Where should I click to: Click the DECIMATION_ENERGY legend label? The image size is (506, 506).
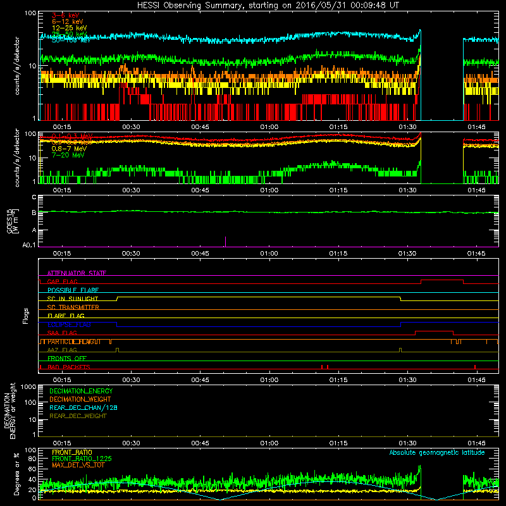(x=81, y=391)
